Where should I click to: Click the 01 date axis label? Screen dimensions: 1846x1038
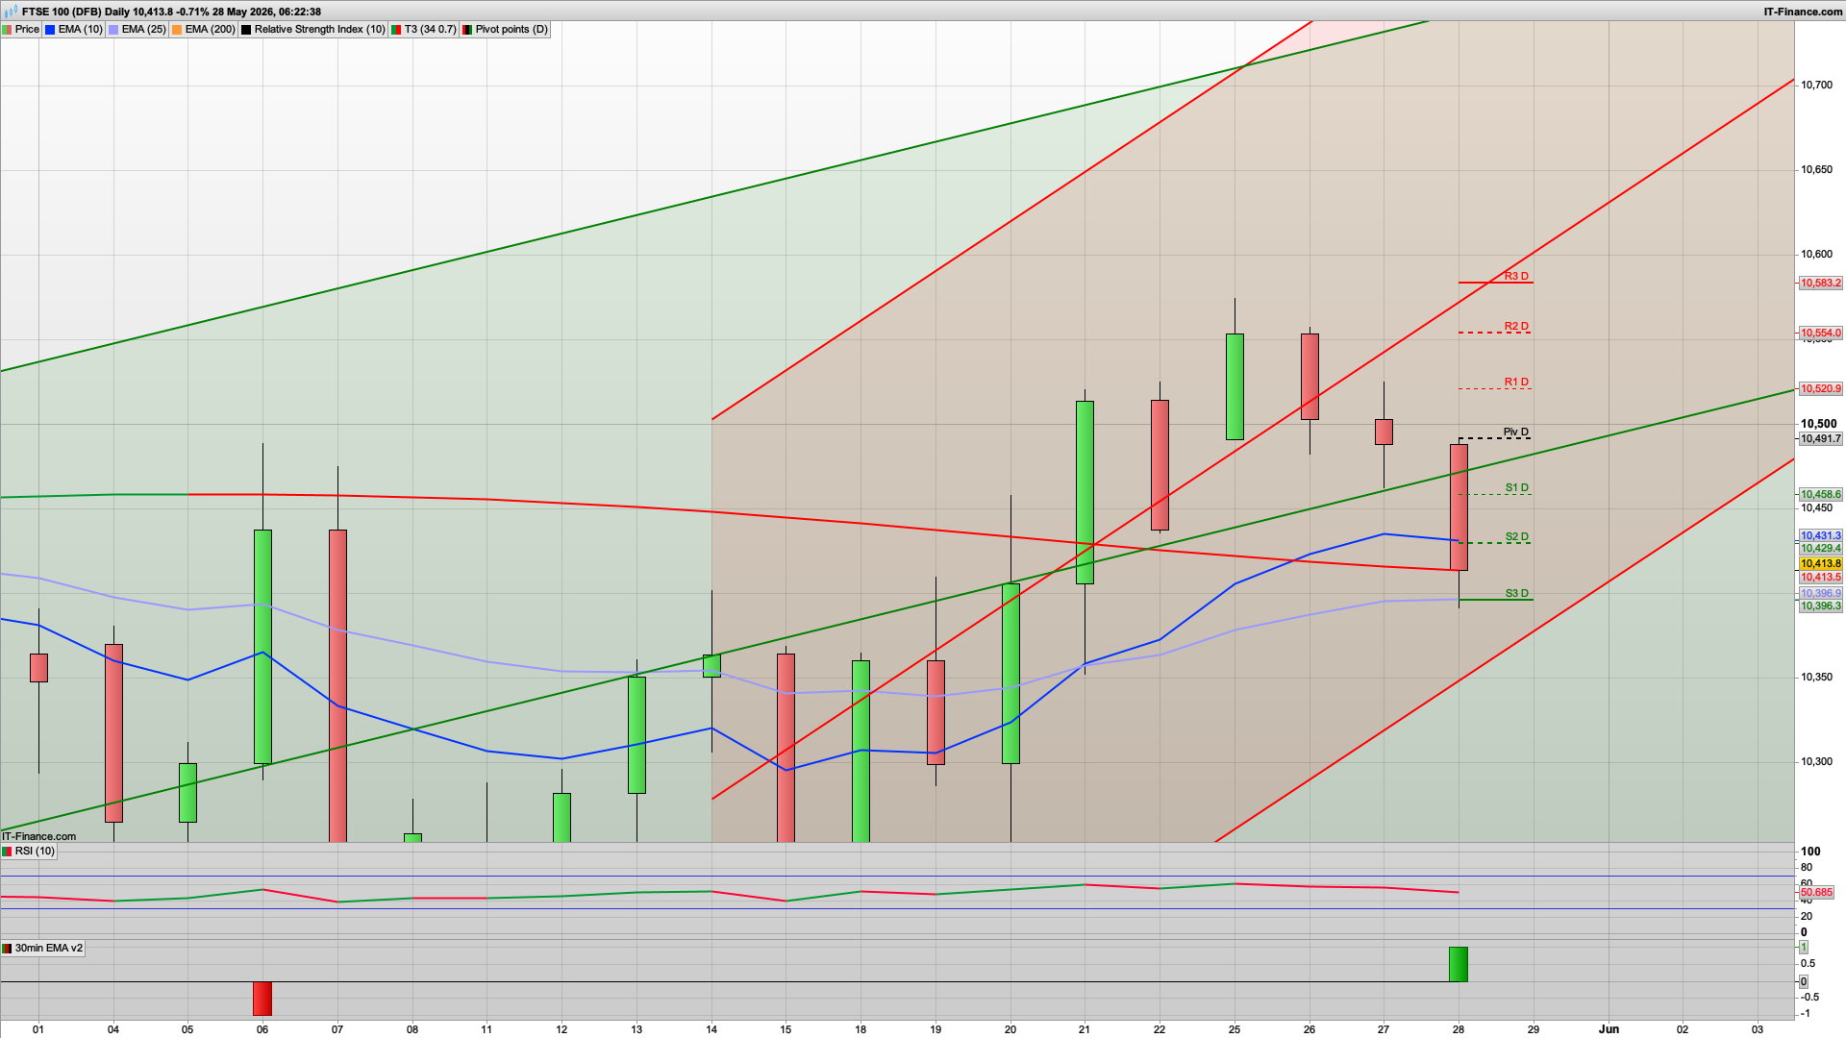(x=38, y=1029)
